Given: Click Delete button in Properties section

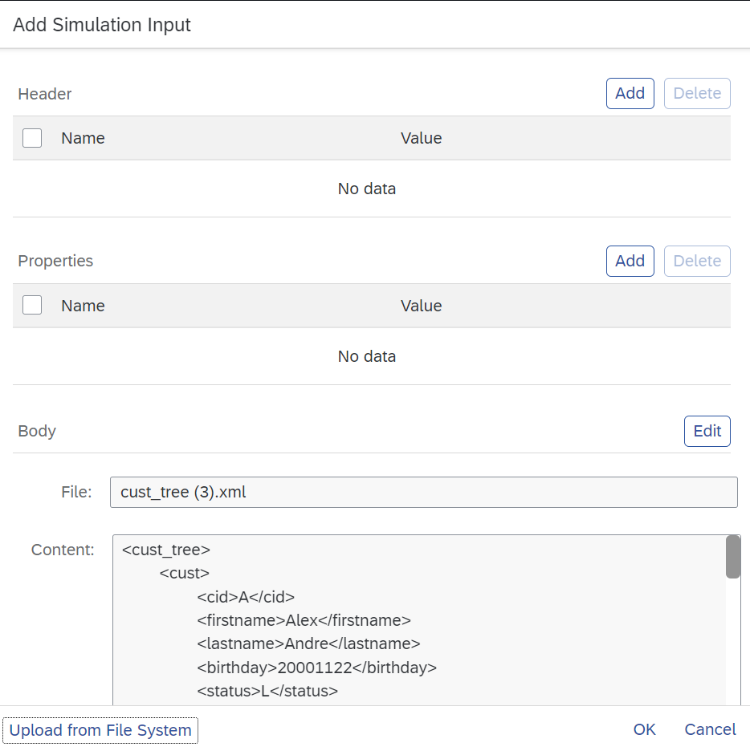Looking at the screenshot, I should pyautogui.click(x=697, y=261).
